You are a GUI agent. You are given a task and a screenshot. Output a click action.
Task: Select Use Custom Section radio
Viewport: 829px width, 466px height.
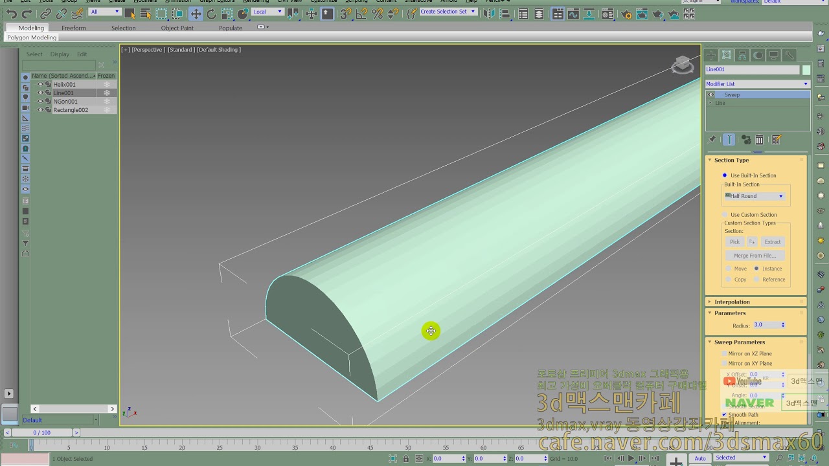[x=725, y=215]
